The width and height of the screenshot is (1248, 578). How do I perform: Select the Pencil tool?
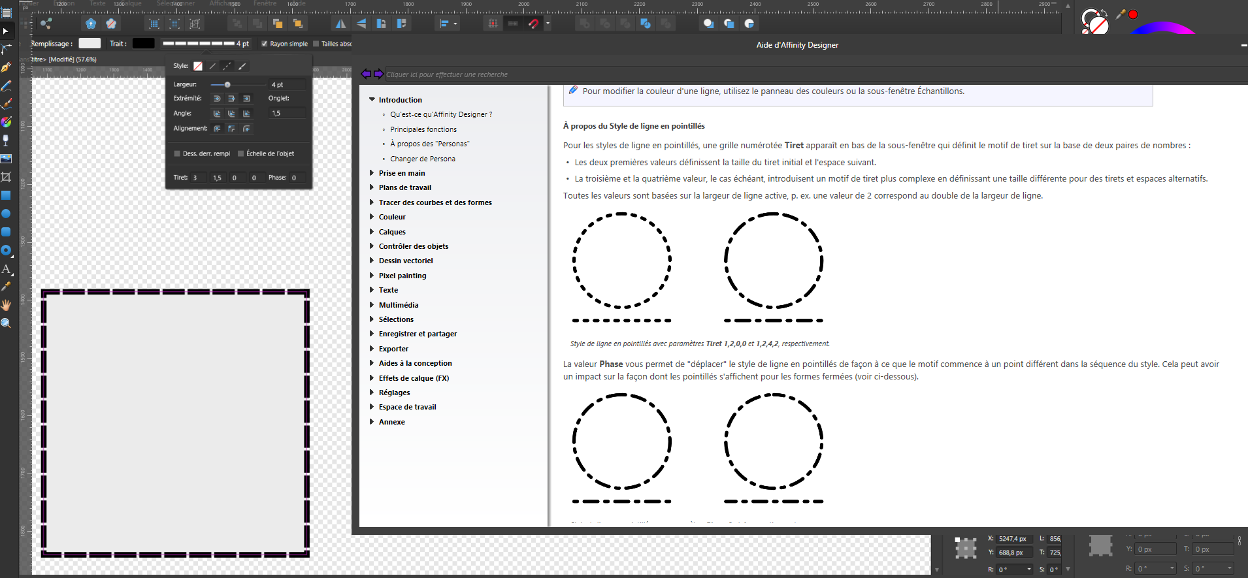coord(6,86)
